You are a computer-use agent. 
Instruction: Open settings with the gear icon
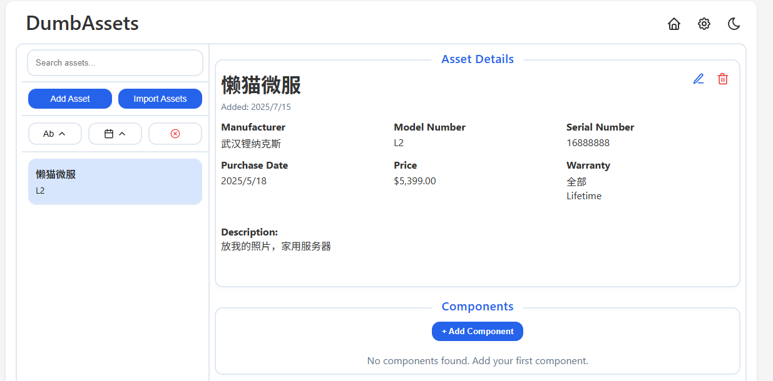point(704,24)
